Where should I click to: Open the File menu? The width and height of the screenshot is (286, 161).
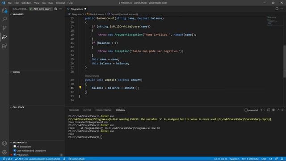[x=10, y=3]
